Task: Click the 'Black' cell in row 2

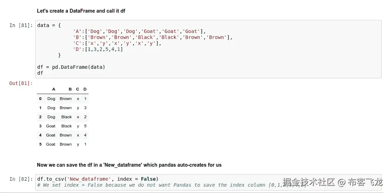Action: (66, 117)
